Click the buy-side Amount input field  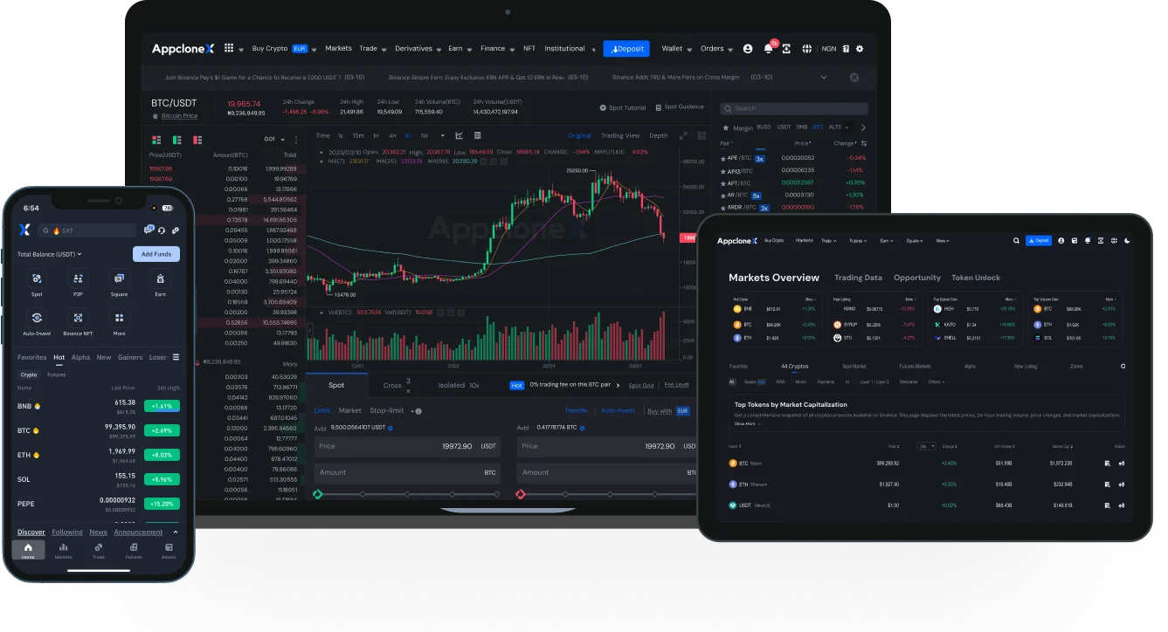(x=407, y=472)
